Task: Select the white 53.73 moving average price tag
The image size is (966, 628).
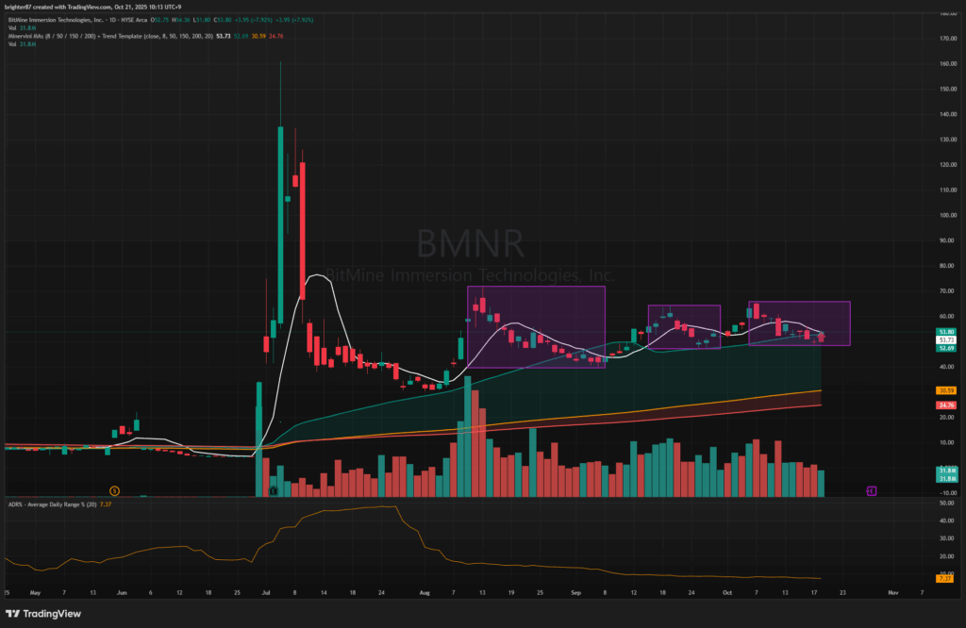Action: 946,339
